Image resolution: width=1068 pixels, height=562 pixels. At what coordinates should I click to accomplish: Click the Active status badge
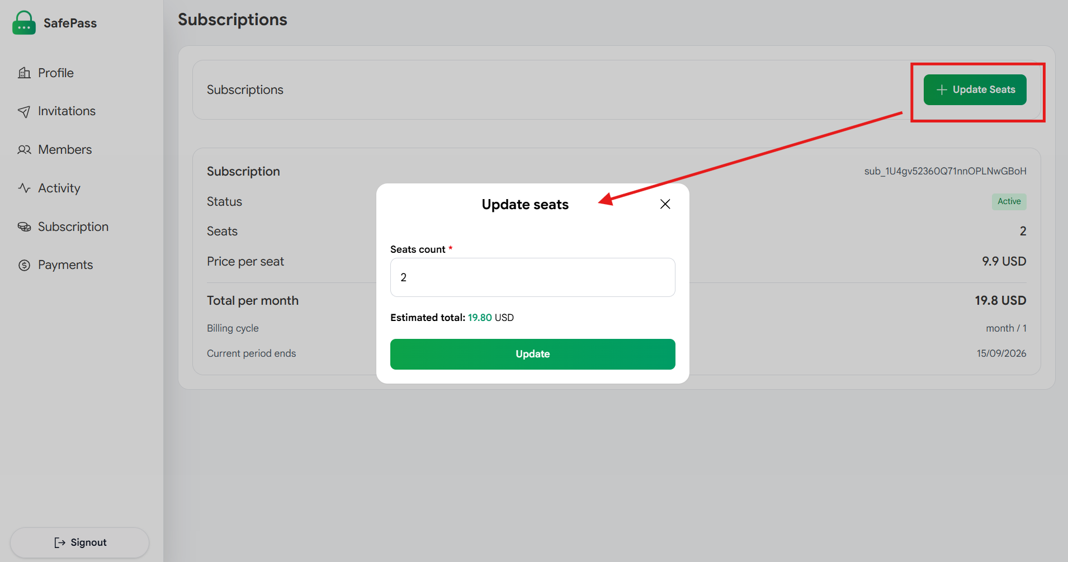tap(1009, 201)
